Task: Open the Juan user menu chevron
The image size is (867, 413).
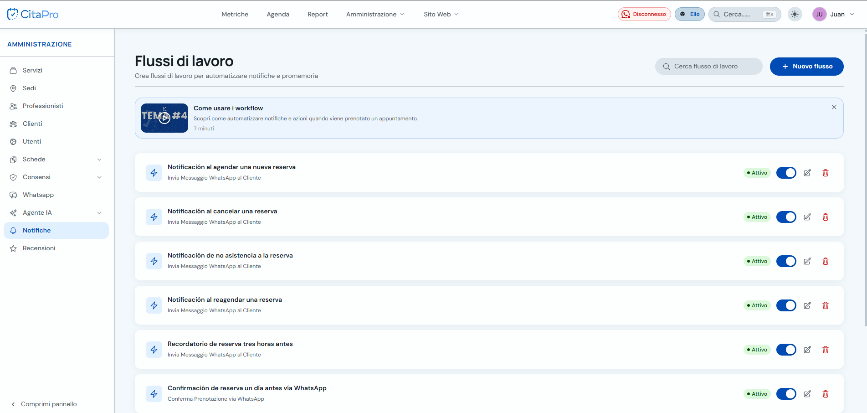Action: [x=852, y=14]
